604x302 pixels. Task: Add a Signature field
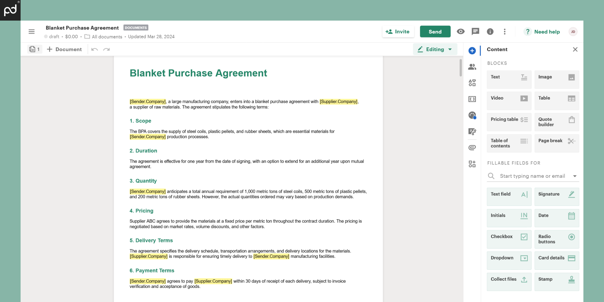[x=557, y=197]
